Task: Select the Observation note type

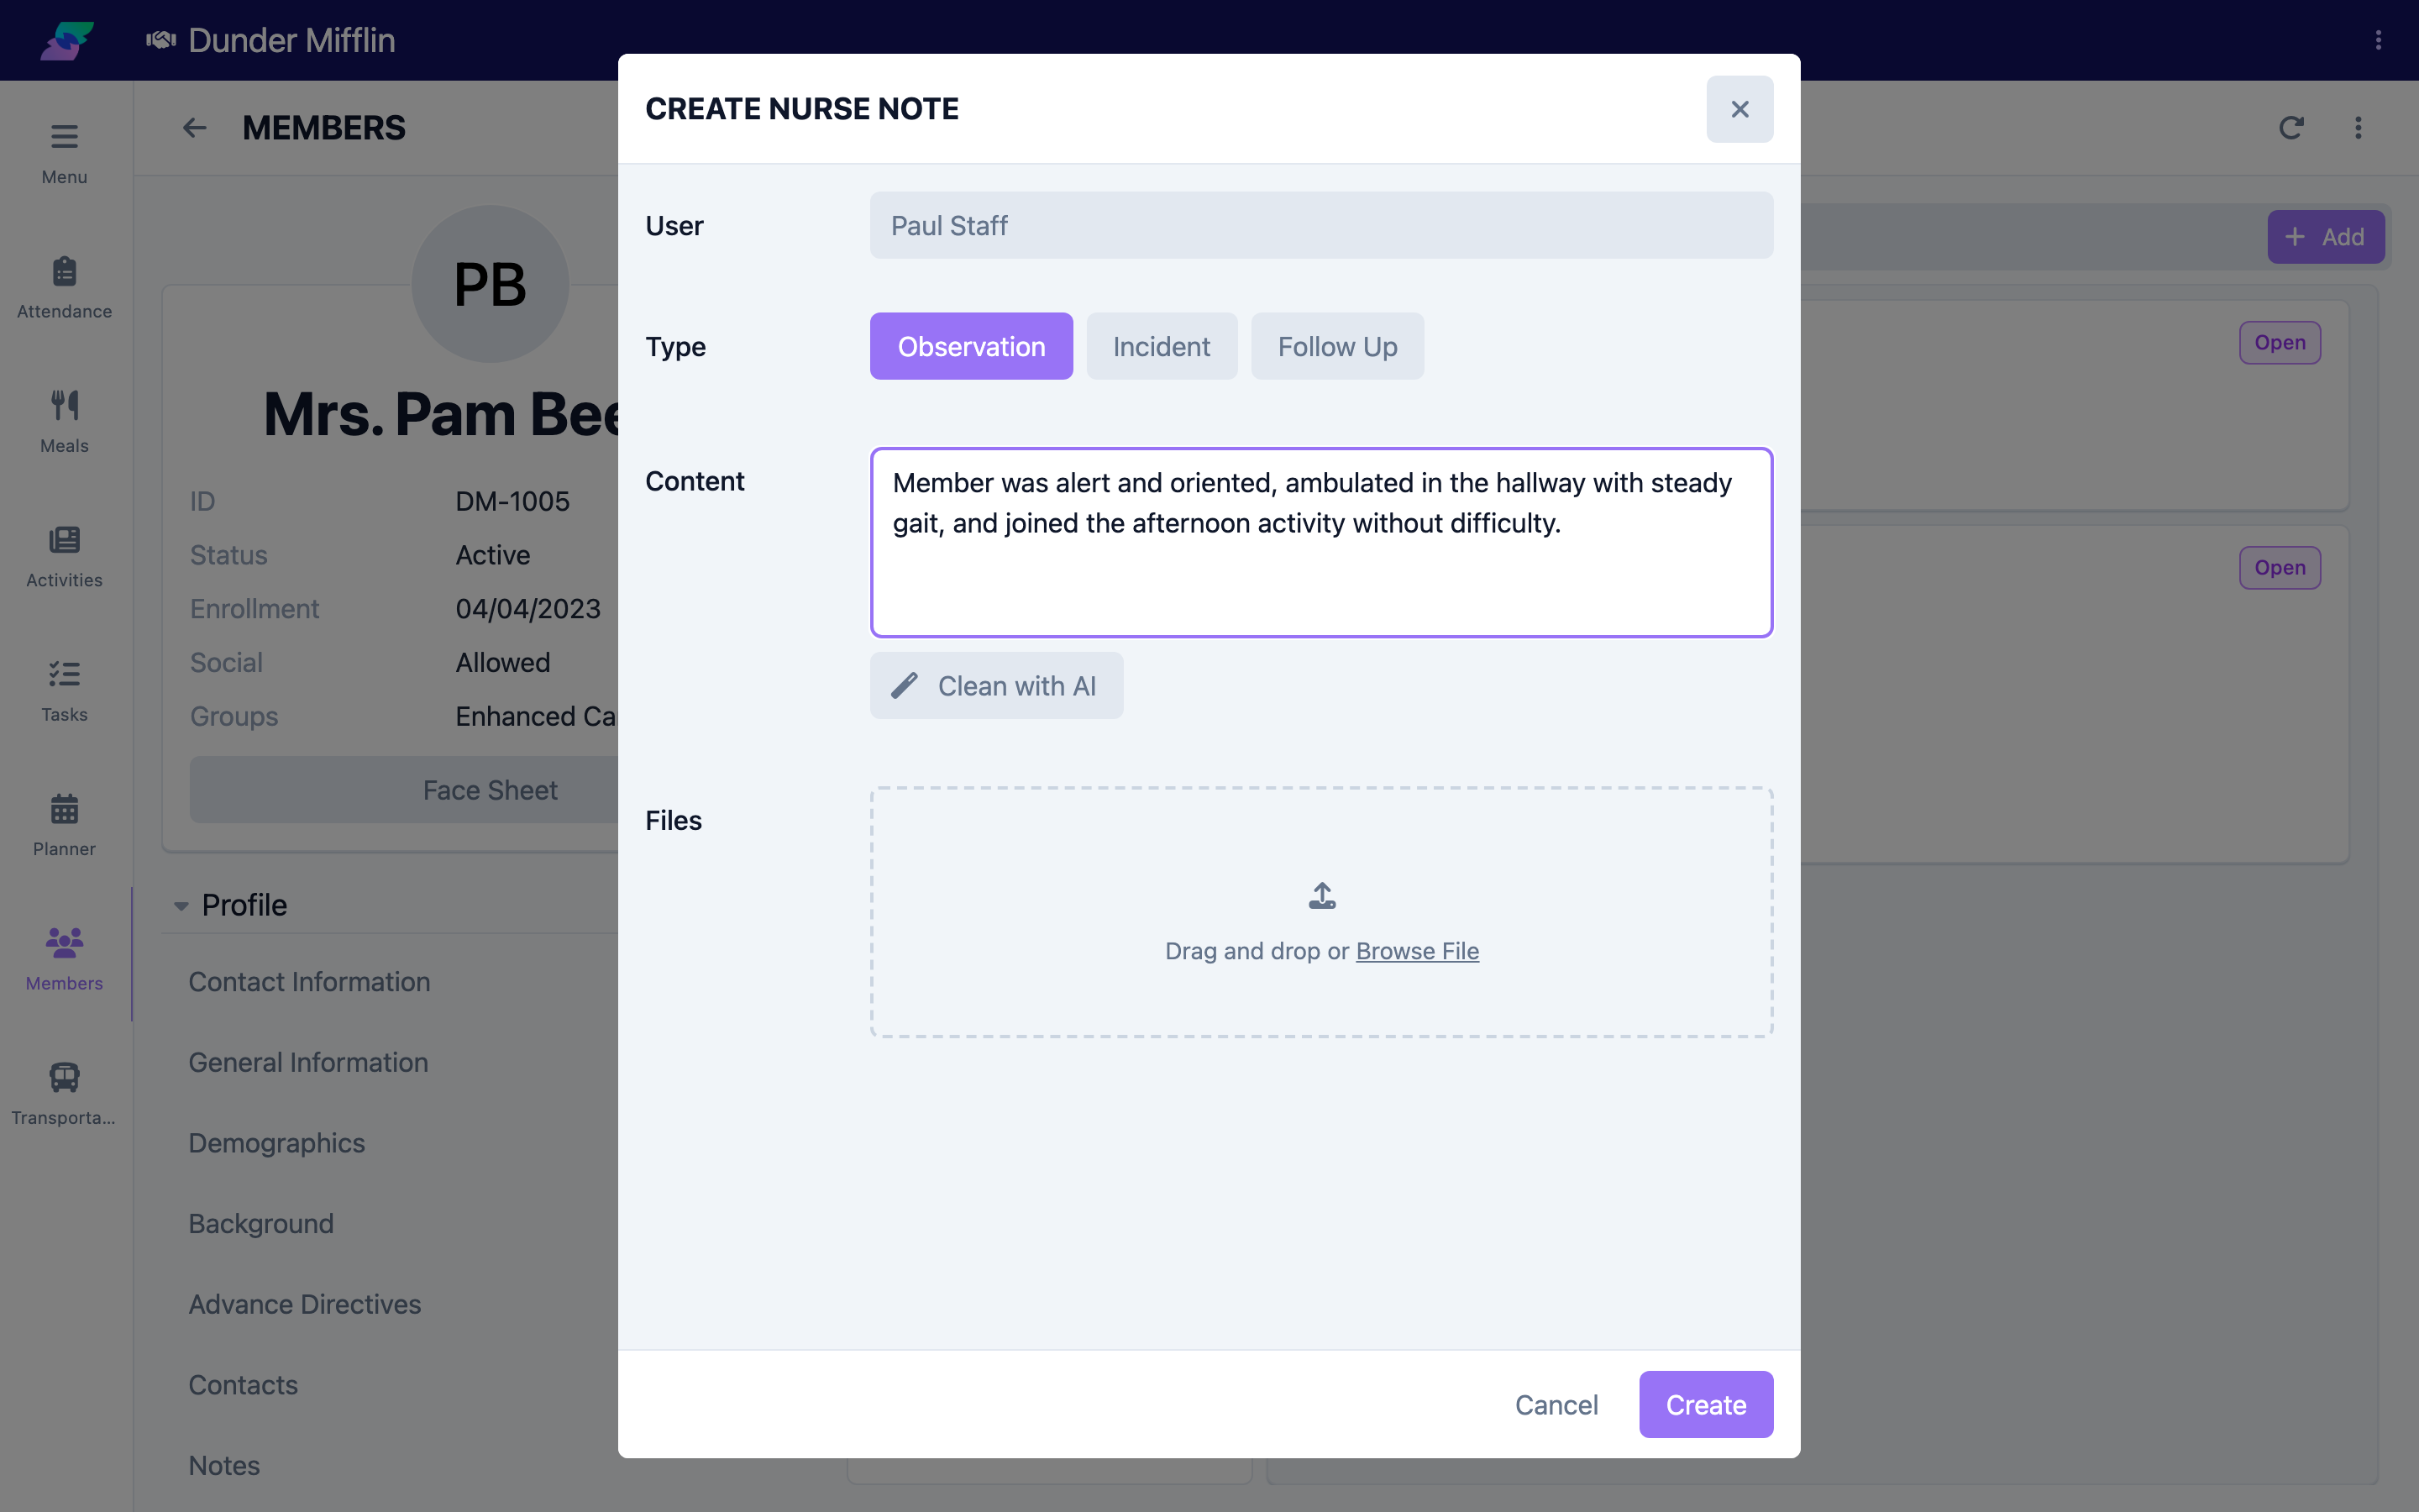Action: [x=971, y=346]
